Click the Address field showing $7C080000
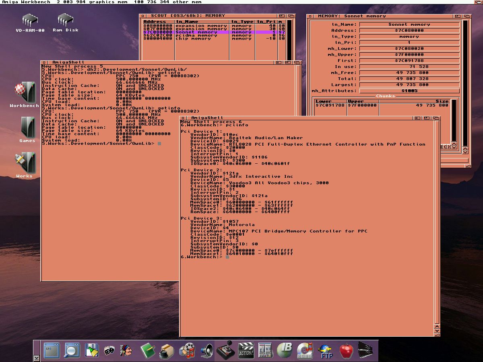Image resolution: width=483 pixels, height=362 pixels. coord(409,31)
